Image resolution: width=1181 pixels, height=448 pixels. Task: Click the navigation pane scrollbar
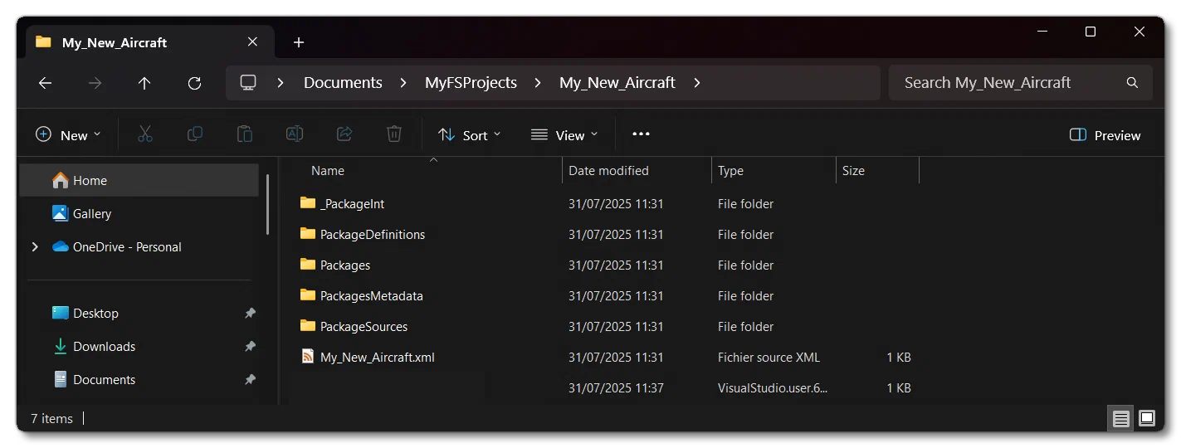point(267,204)
